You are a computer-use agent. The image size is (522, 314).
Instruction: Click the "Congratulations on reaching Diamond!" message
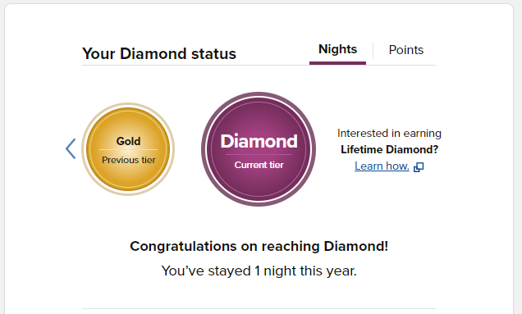259,246
